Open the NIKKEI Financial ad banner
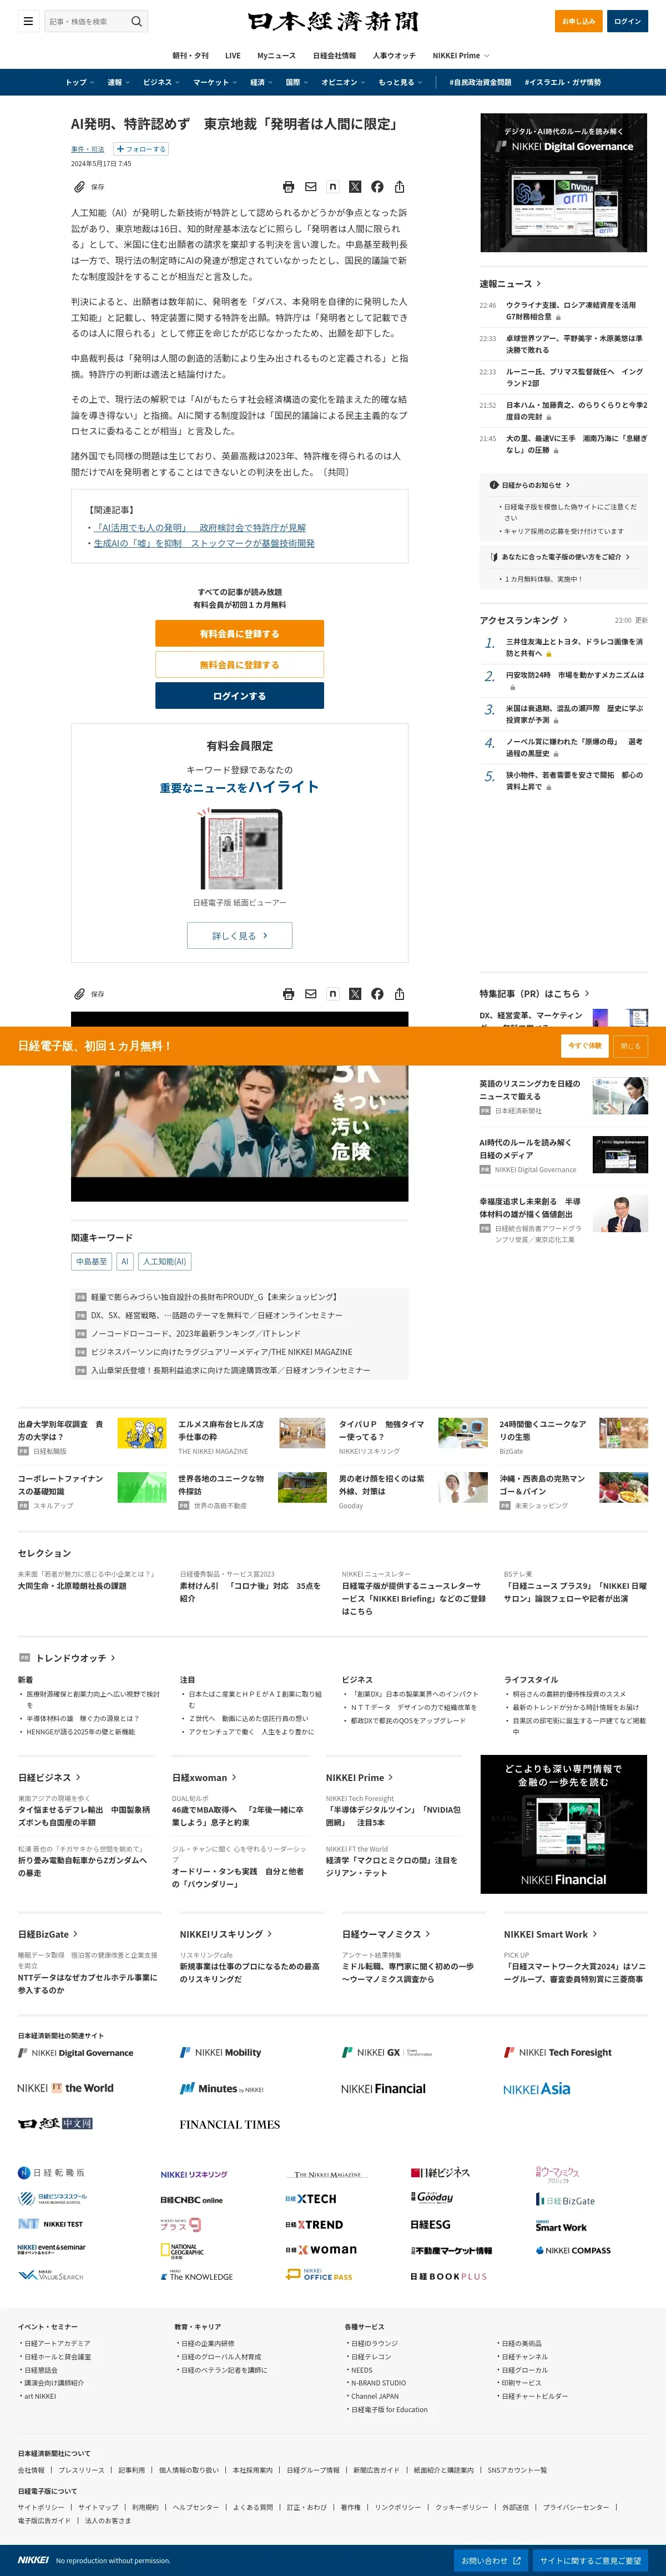The height and width of the screenshot is (2576, 666). coord(564,1825)
